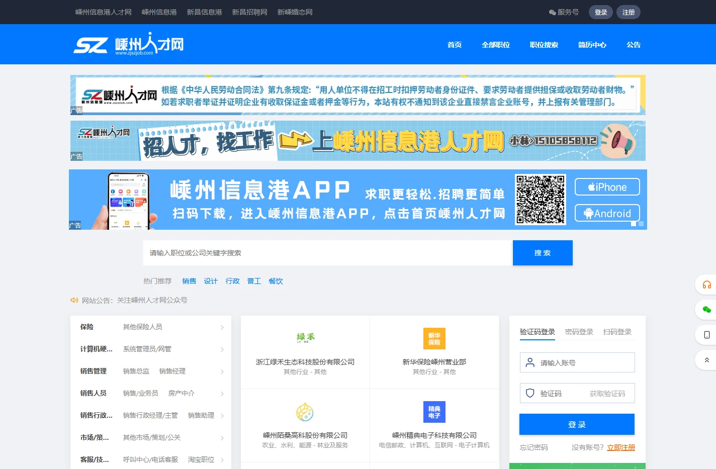Select hot keyword 销售
Screen dimensions: 716x469
point(189,281)
